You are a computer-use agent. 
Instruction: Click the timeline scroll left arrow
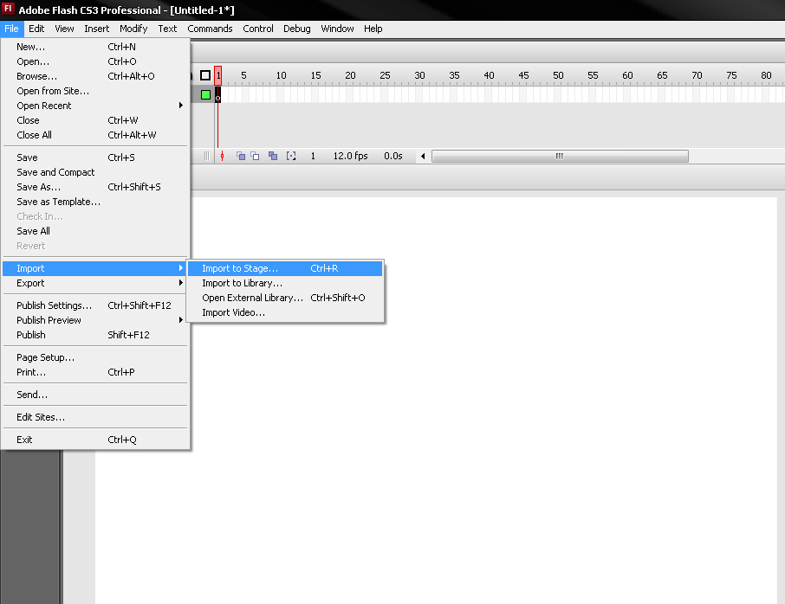423,156
